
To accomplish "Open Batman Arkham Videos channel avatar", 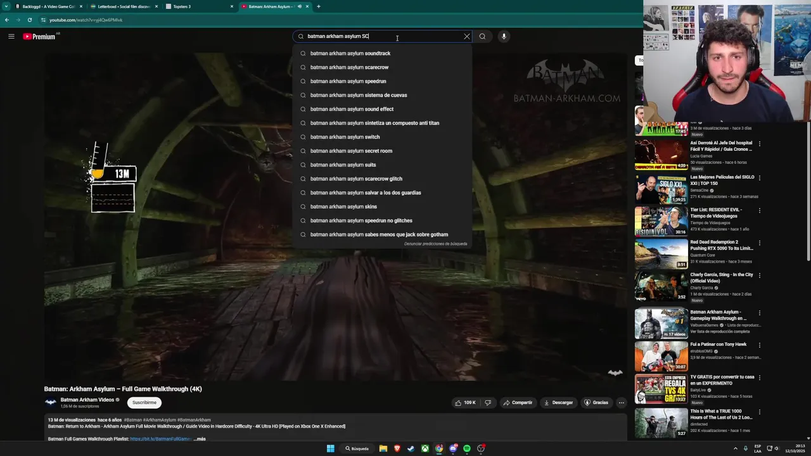I will pyautogui.click(x=50, y=402).
